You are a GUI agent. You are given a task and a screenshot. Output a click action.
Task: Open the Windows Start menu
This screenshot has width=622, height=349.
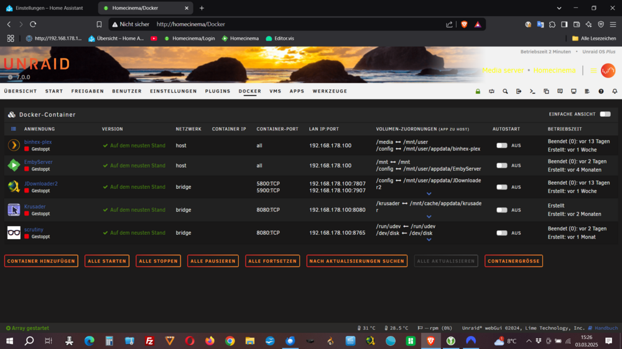[9, 341]
